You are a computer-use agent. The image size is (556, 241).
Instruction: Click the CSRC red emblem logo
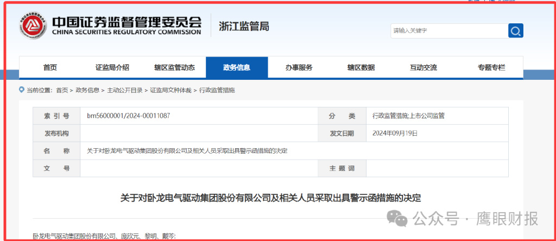33,25
